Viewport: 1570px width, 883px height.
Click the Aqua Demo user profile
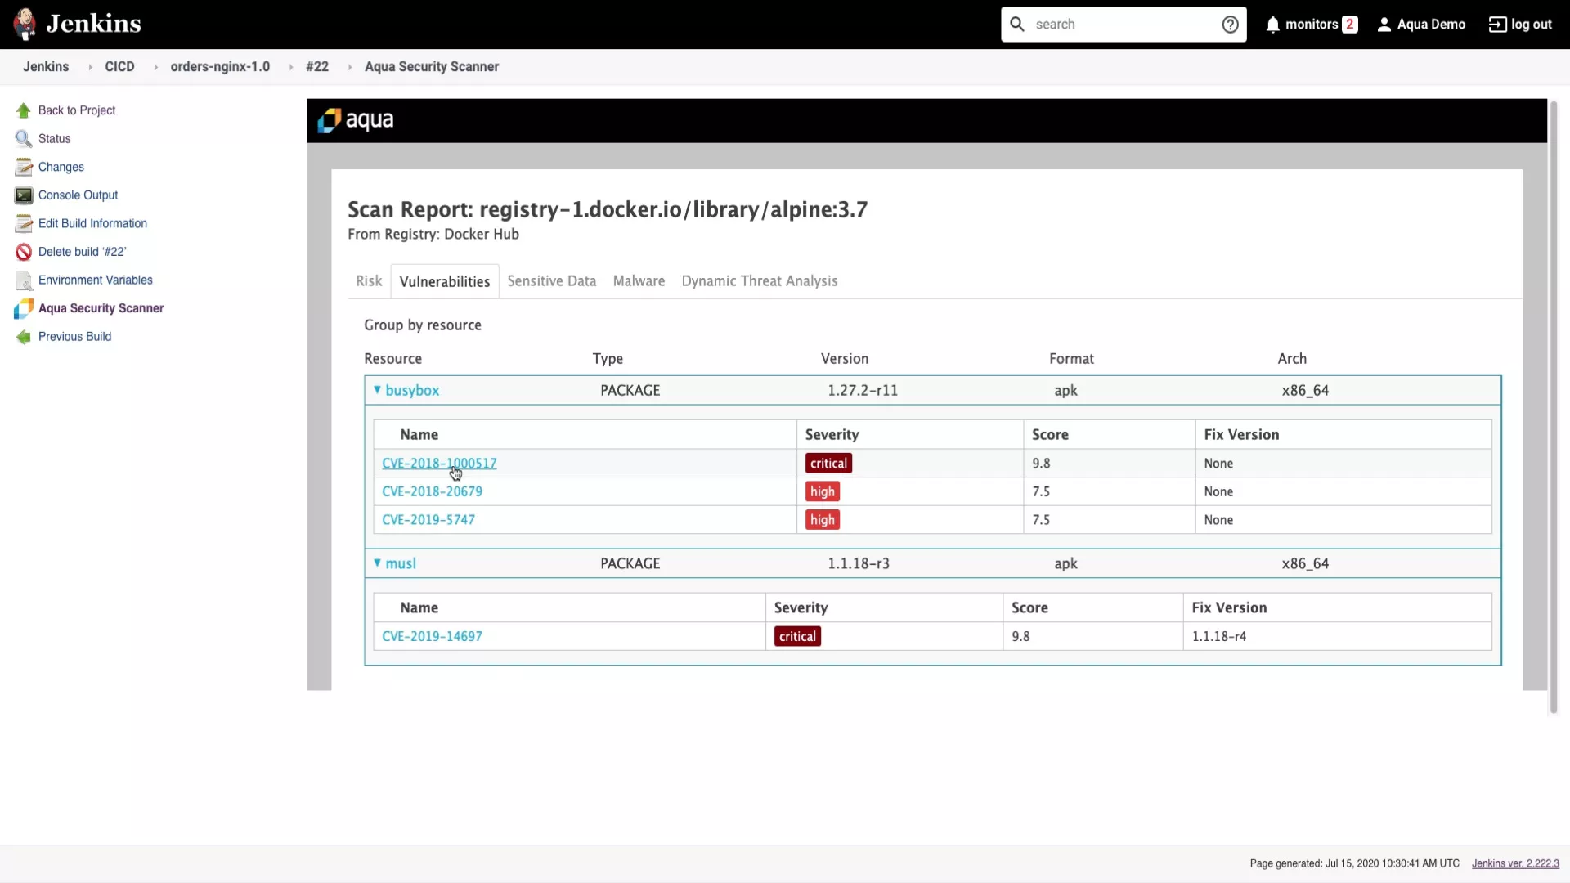(1421, 24)
